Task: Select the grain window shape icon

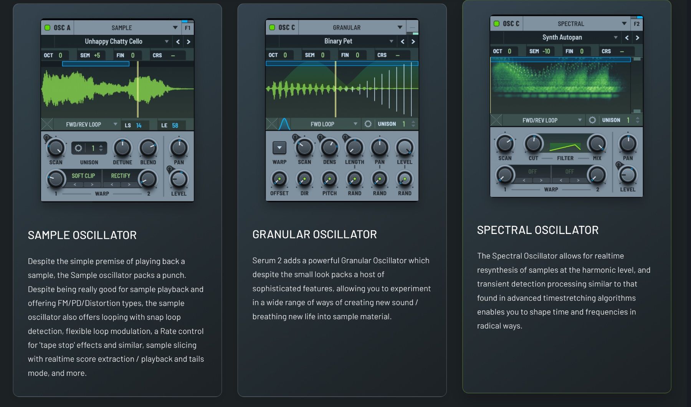Action: pyautogui.click(x=284, y=124)
